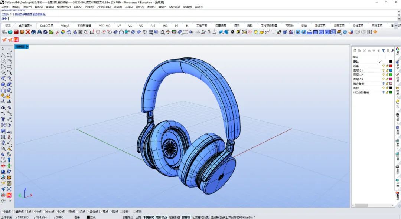
Task: Expand the toolbar tabs overflow chevron
Action: click(x=396, y=26)
